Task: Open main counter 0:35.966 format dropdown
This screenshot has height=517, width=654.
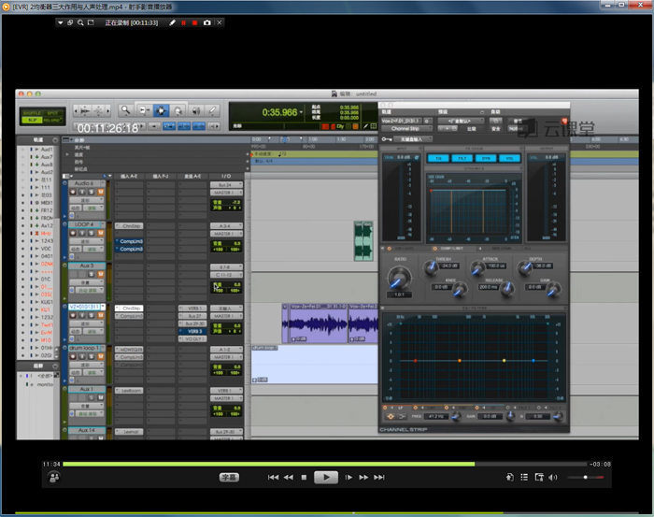Action: click(301, 112)
